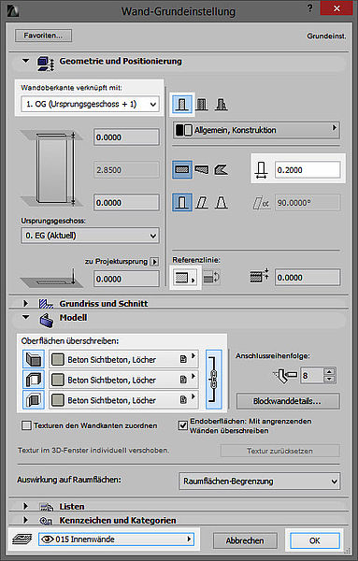Open Wandoberkante verknüpft mit dropdown
The image size is (358, 561).
(x=90, y=104)
